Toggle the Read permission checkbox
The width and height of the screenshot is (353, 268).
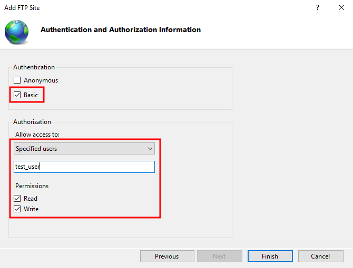pyautogui.click(x=17, y=199)
